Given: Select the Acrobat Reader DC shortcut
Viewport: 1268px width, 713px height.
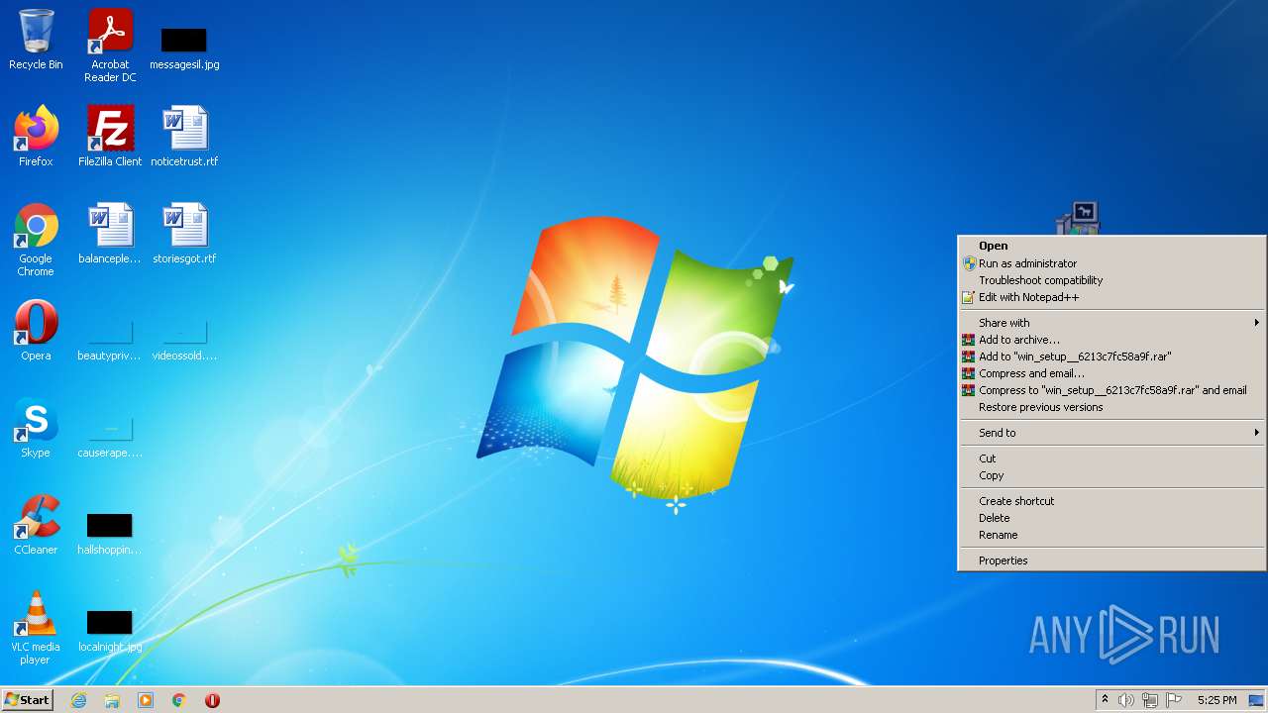Looking at the screenshot, I should coord(110,46).
